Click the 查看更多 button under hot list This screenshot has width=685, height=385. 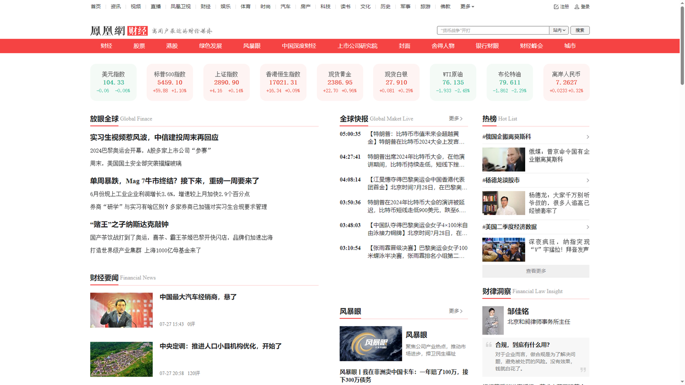[536, 271]
